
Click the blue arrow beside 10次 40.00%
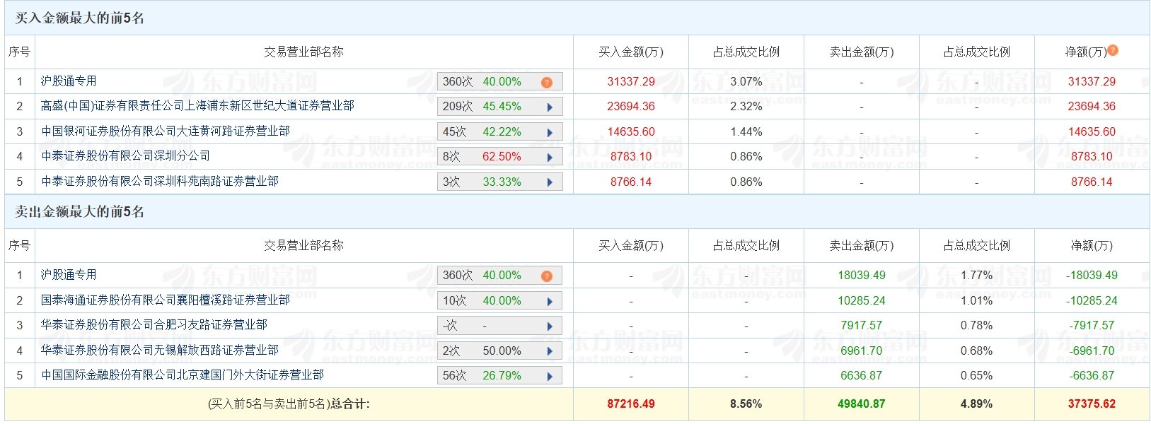(x=550, y=302)
